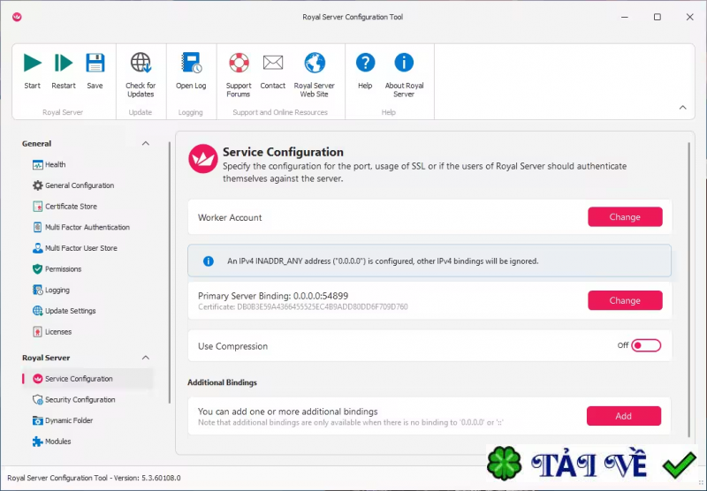Click the window resize grip
The width and height of the screenshot is (707, 491).
pyautogui.click(x=701, y=482)
